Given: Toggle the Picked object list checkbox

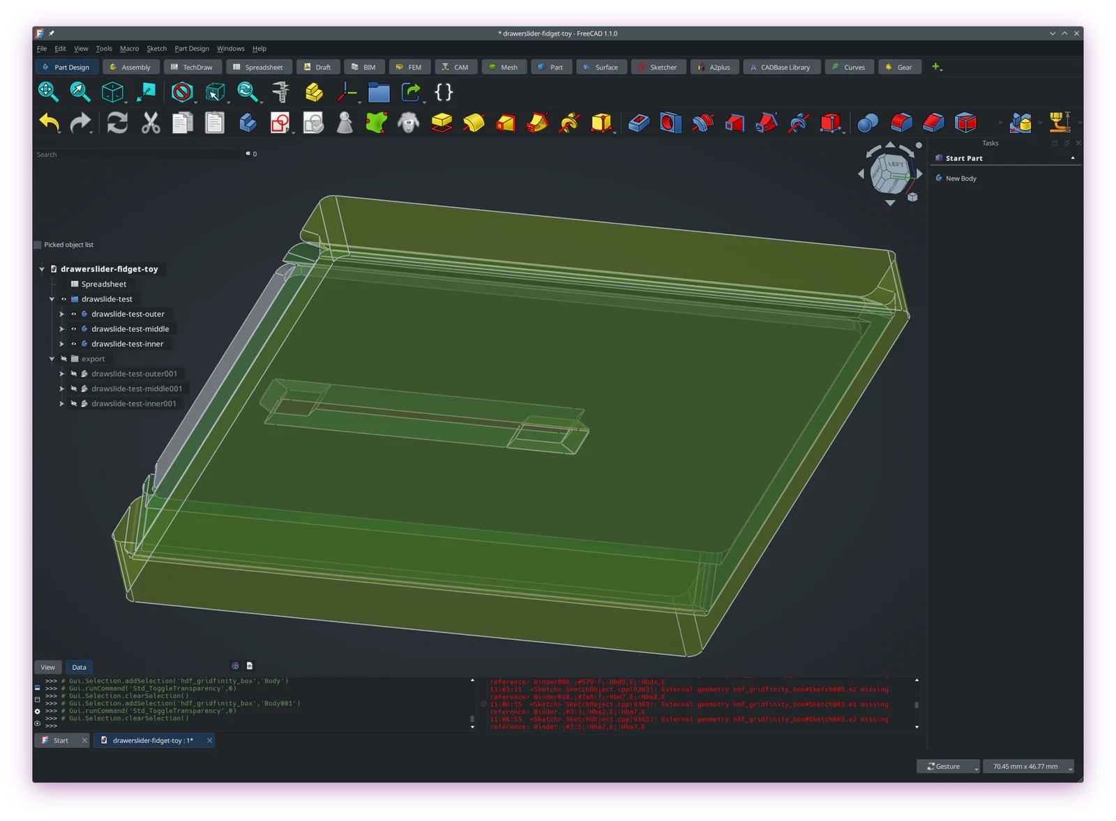Looking at the screenshot, I should pyautogui.click(x=38, y=245).
